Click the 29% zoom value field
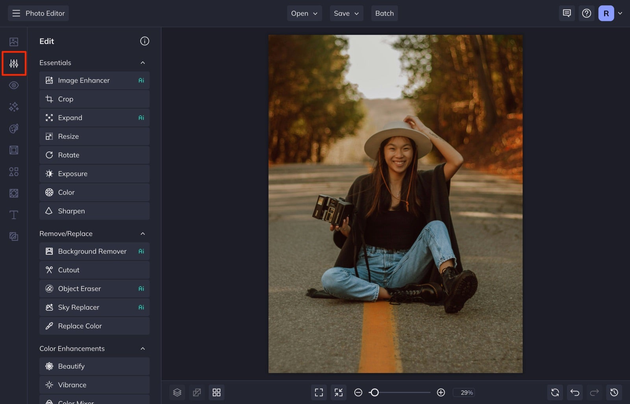The image size is (630, 404). pyautogui.click(x=464, y=392)
